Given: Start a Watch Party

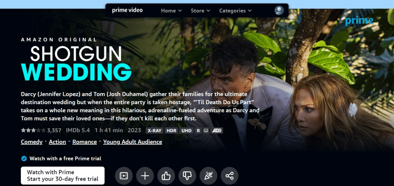Looking at the screenshot, I should coord(208,176).
